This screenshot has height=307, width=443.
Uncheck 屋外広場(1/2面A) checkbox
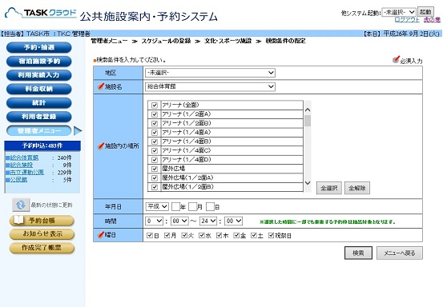155,178
